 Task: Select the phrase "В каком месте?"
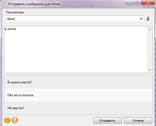click(x=78, y=82)
